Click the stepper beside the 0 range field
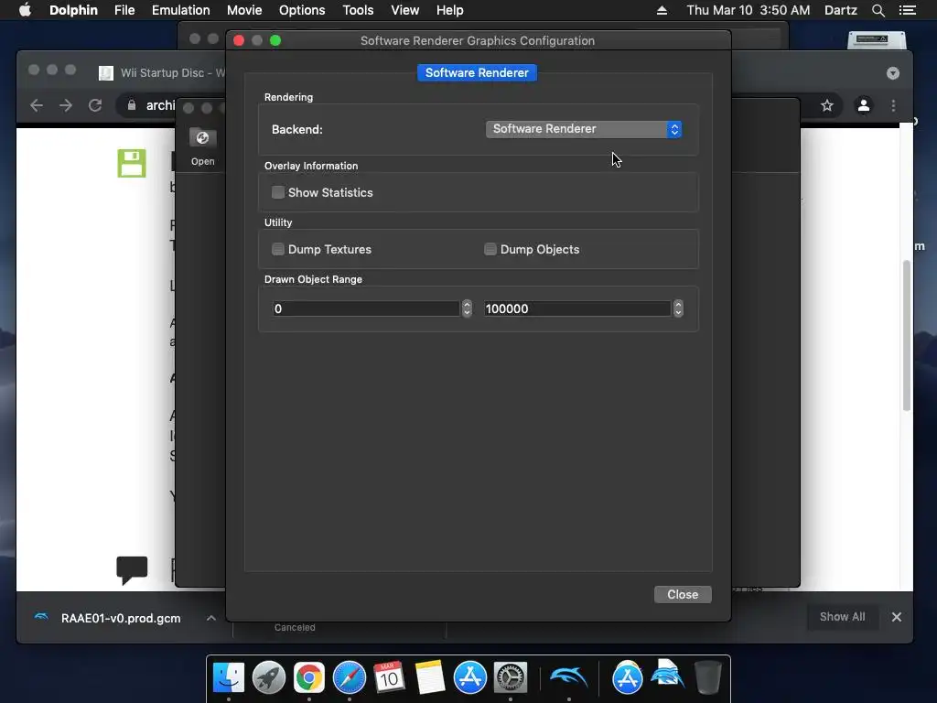 coord(468,308)
